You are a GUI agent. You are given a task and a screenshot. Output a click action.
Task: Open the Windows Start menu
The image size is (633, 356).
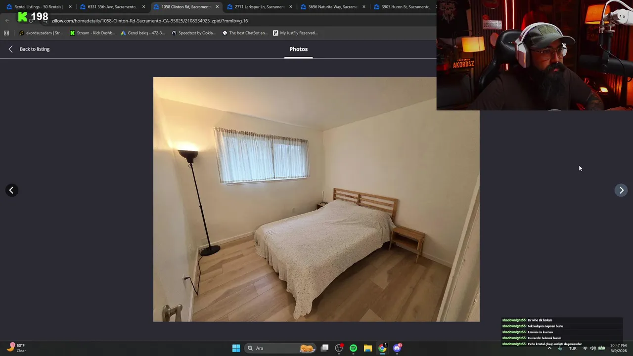(x=236, y=348)
